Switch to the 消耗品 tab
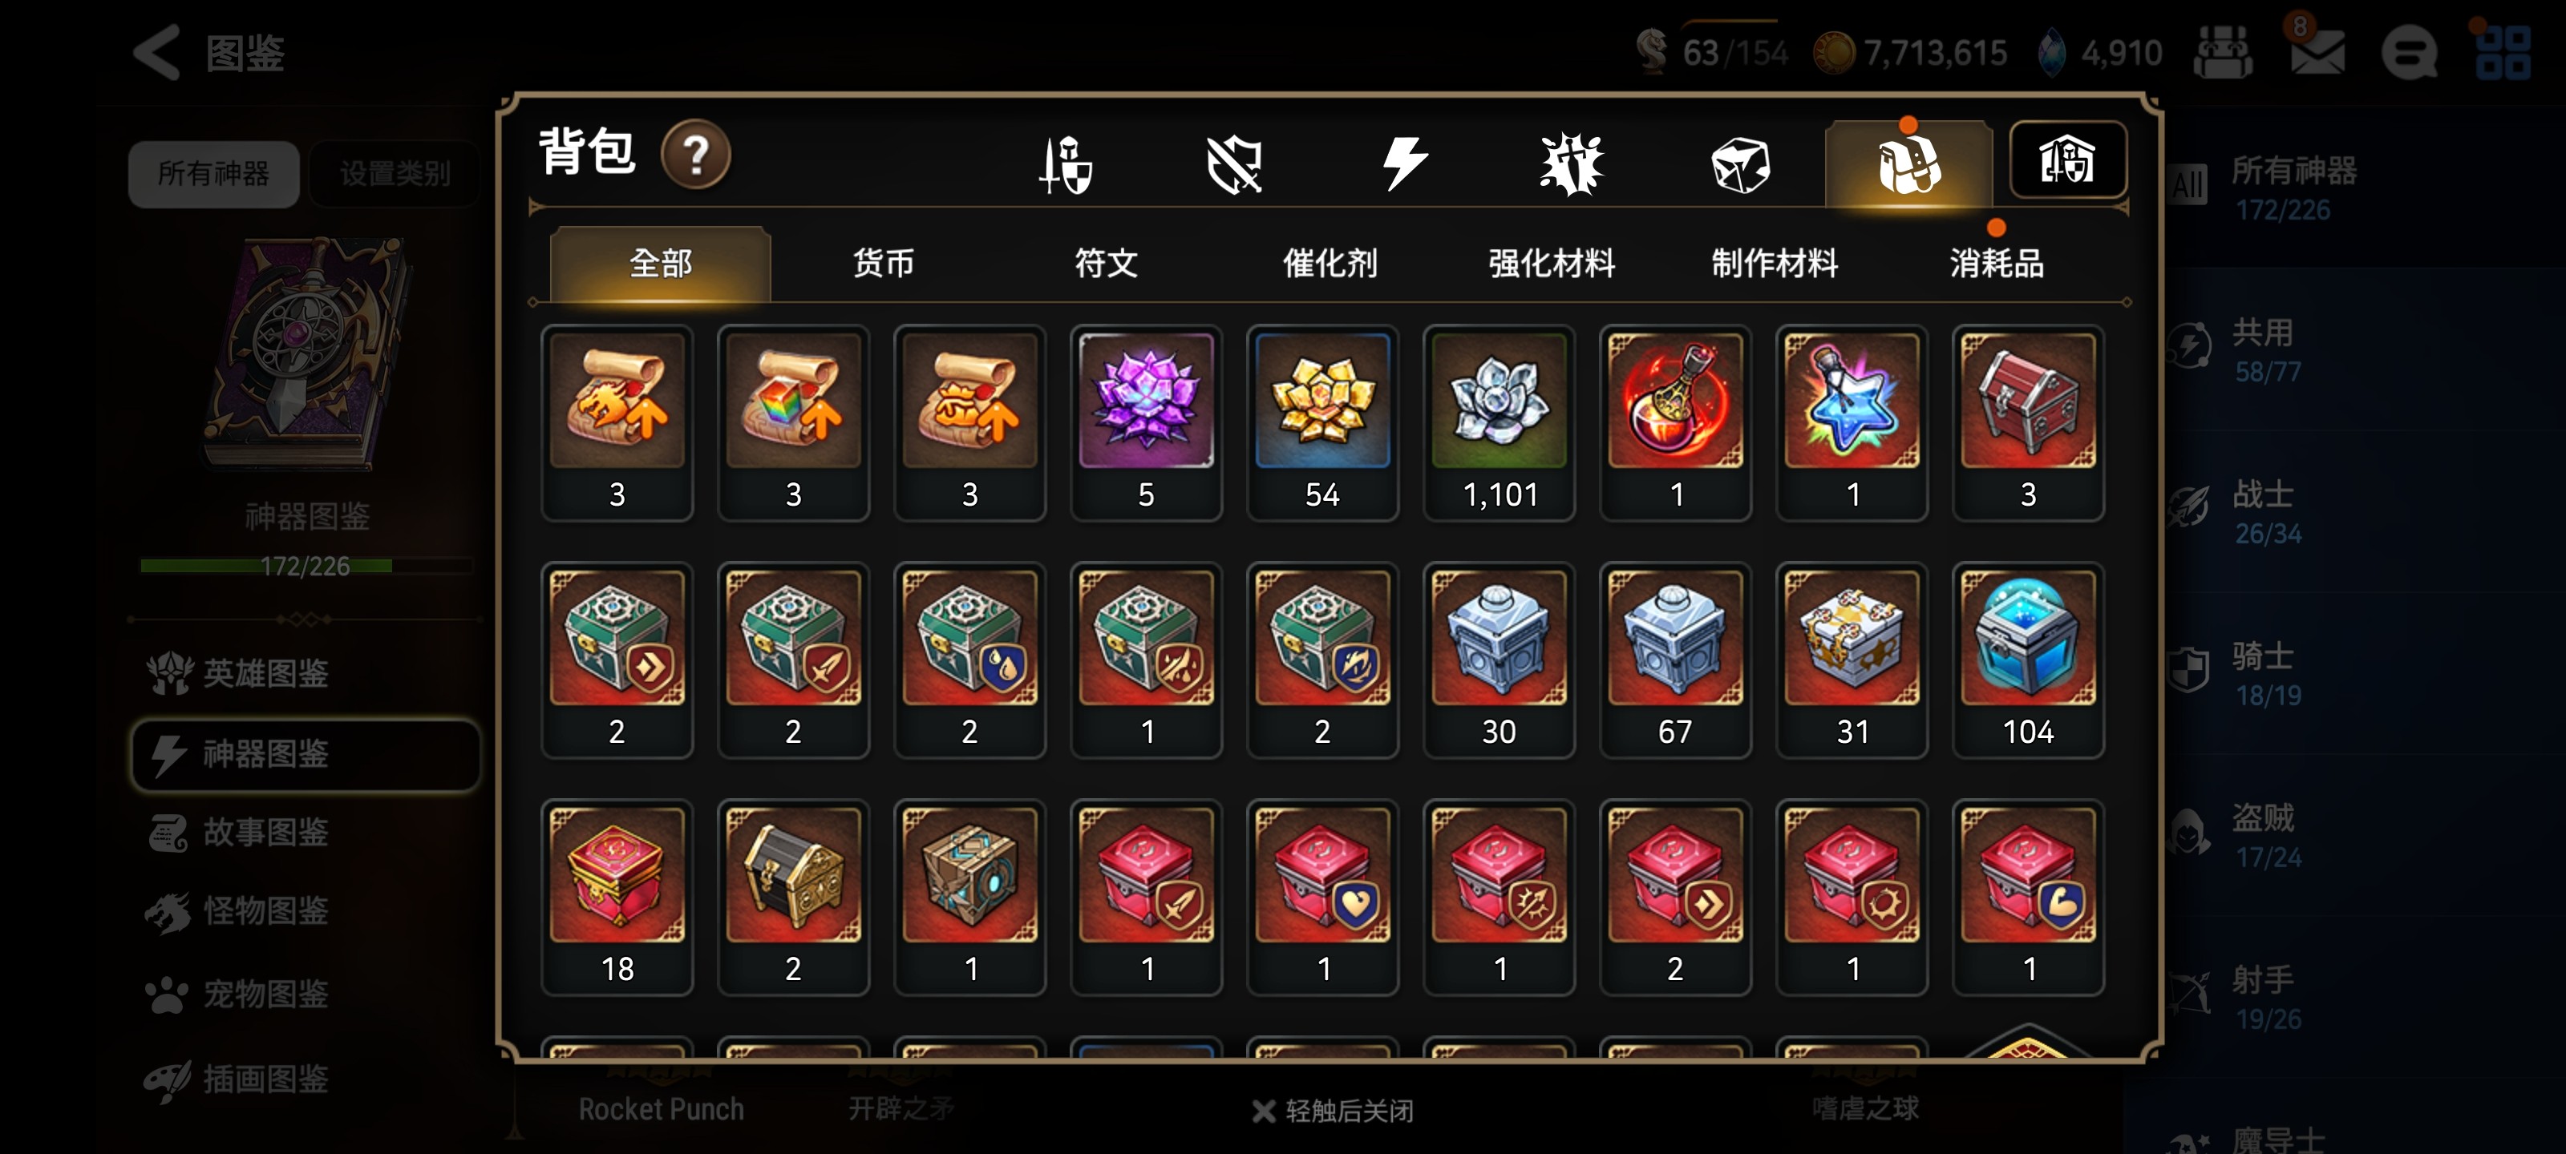The width and height of the screenshot is (2566, 1154). 1996,264
